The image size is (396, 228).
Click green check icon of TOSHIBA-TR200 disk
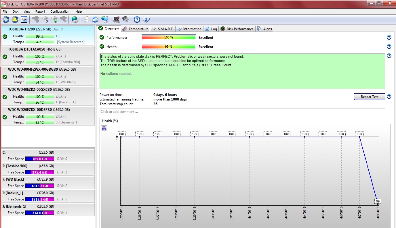pos(5,36)
